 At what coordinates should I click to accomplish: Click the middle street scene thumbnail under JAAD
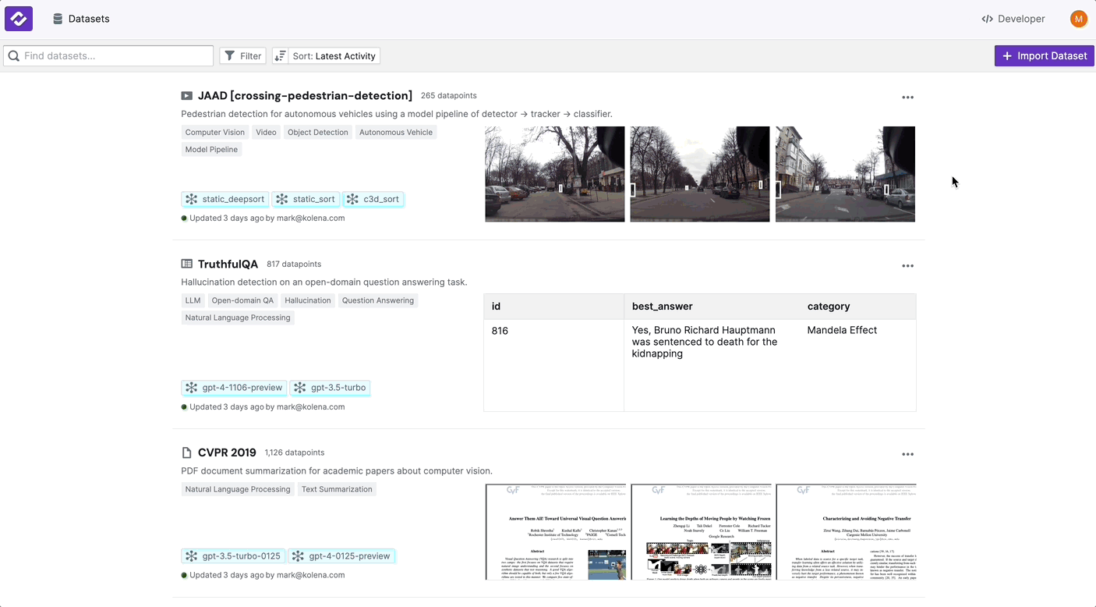[x=699, y=173]
